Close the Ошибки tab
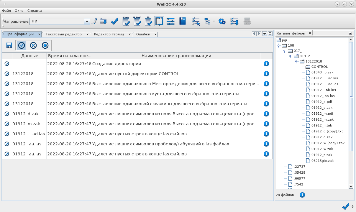This screenshot has width=356, height=212. 155,34
